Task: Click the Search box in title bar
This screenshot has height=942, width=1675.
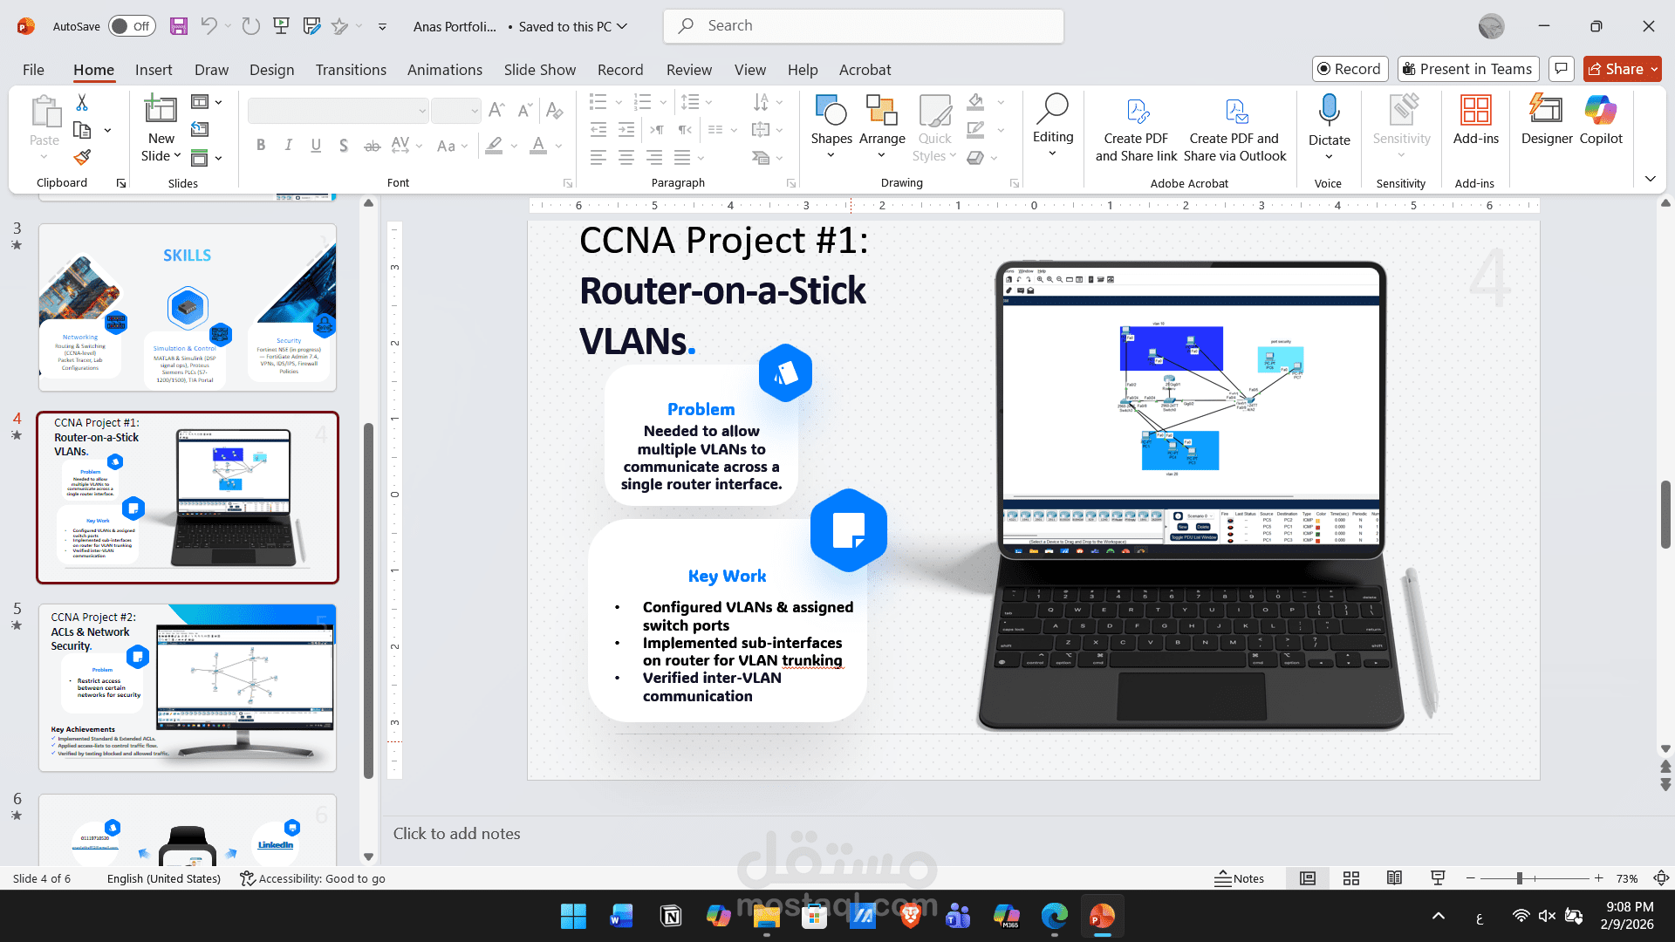Action: click(864, 26)
